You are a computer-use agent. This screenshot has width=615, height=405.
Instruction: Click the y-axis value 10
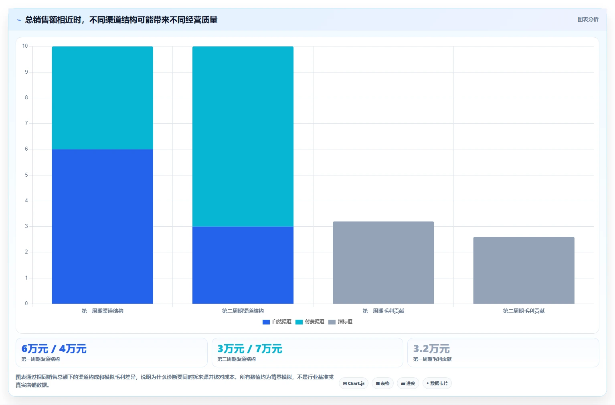pos(25,46)
